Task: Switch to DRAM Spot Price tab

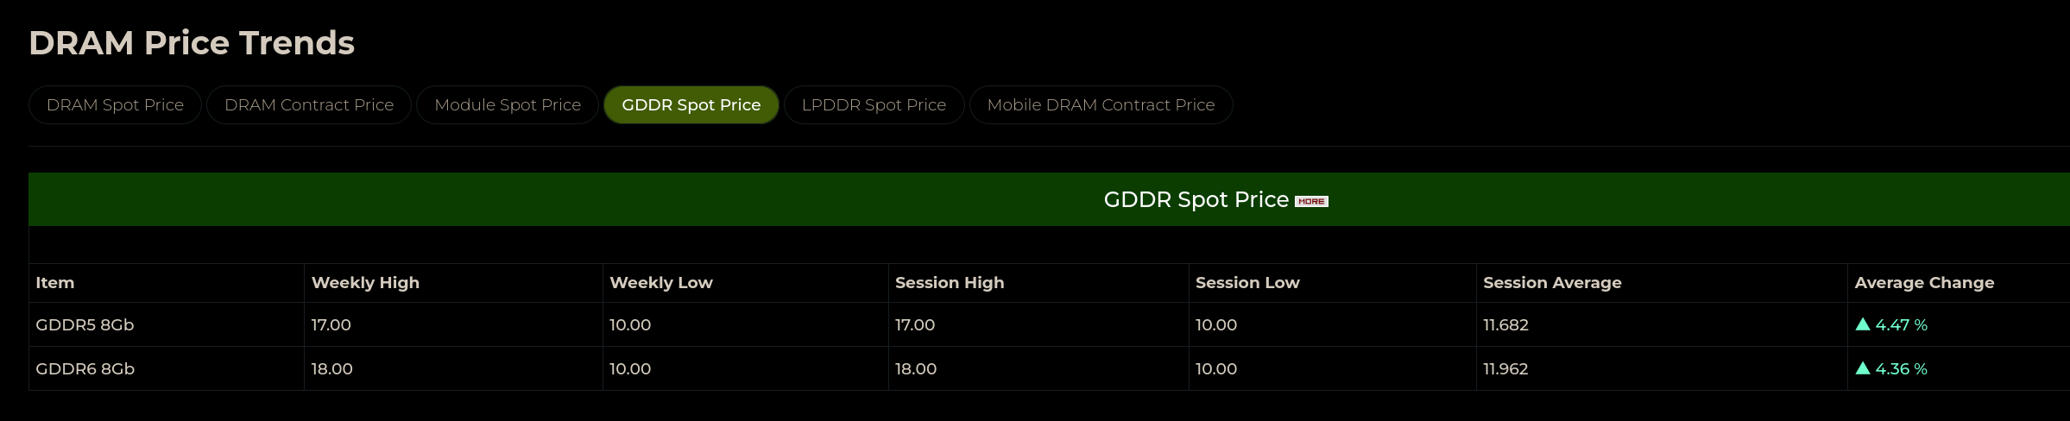Action: tap(115, 104)
